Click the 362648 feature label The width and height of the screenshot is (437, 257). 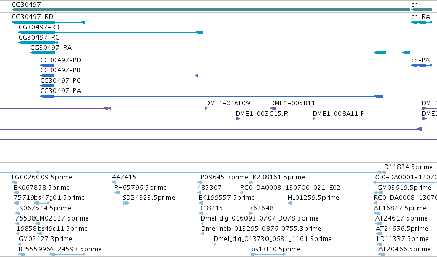coord(261,208)
